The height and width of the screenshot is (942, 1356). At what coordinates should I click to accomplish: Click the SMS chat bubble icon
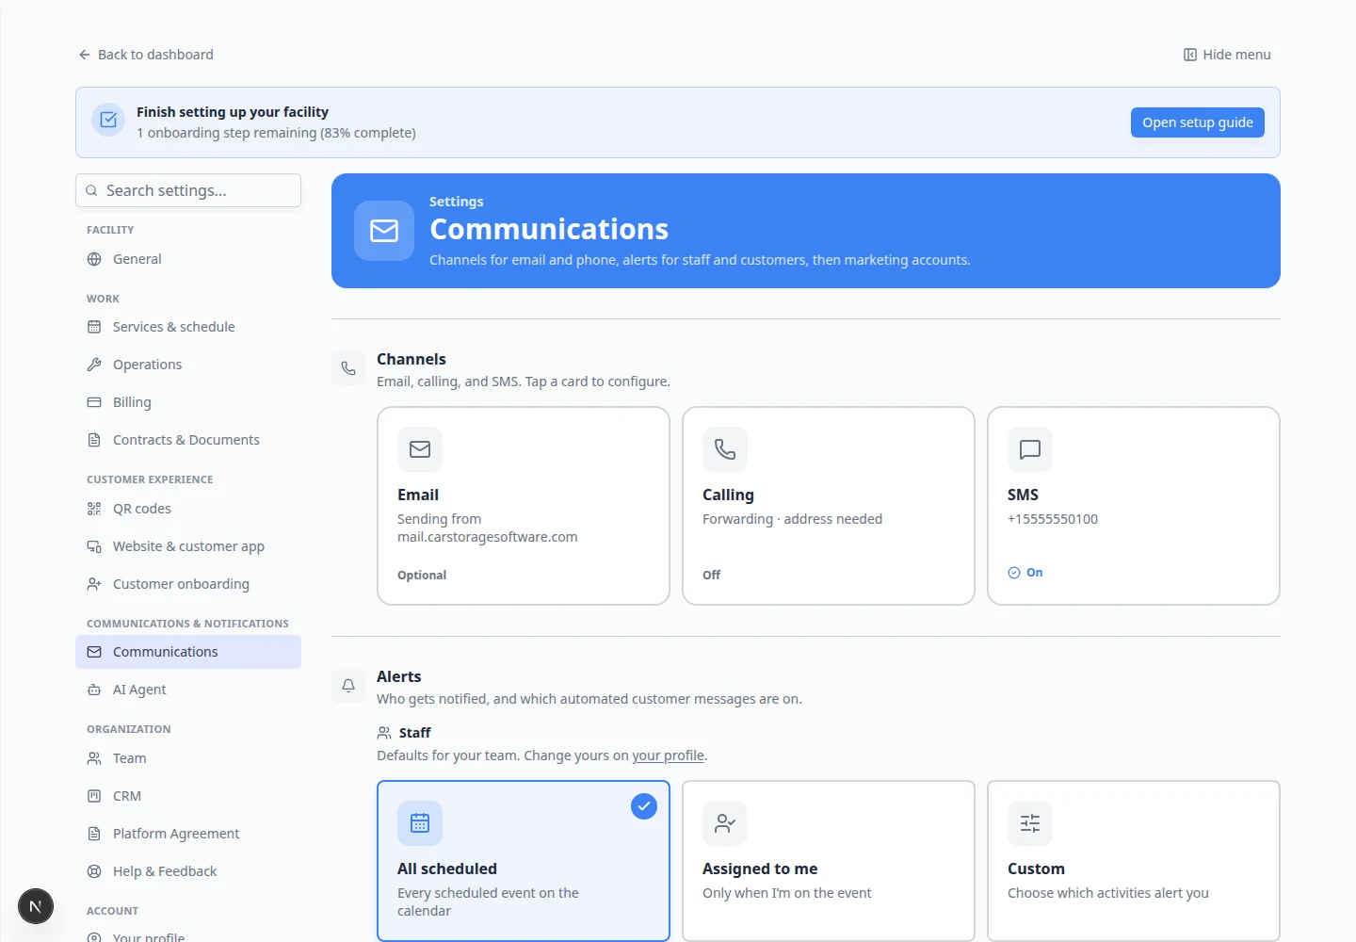(x=1030, y=449)
